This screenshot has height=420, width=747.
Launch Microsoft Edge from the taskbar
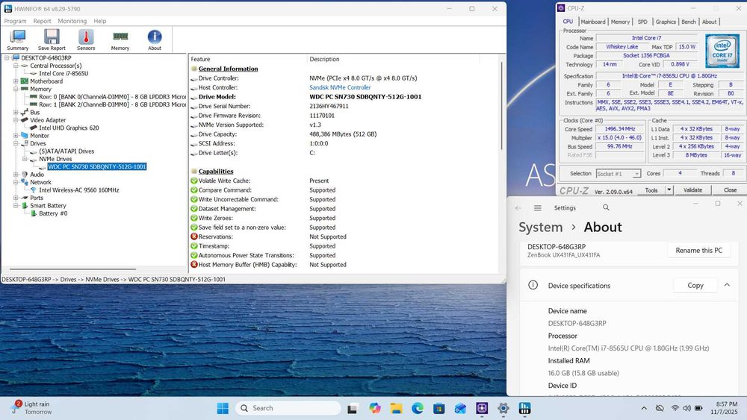tap(418, 408)
